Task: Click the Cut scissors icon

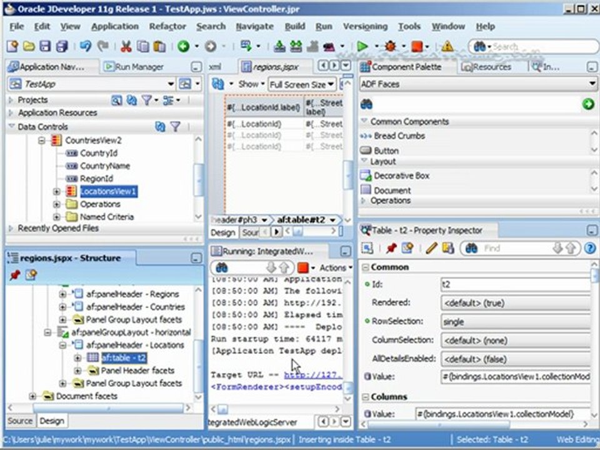Action: (x=126, y=46)
